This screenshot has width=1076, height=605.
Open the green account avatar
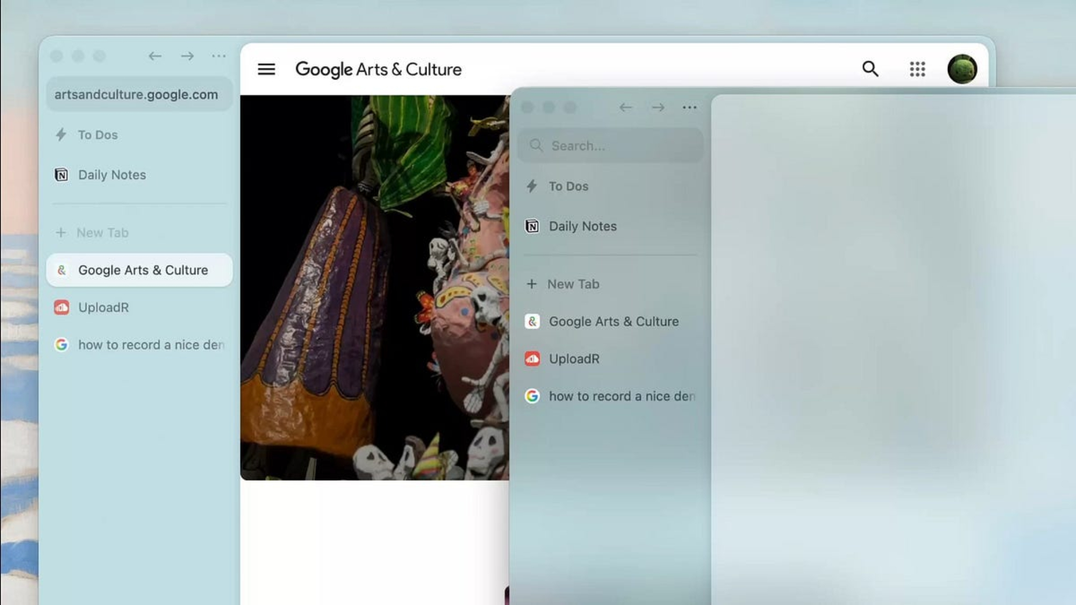tap(962, 69)
